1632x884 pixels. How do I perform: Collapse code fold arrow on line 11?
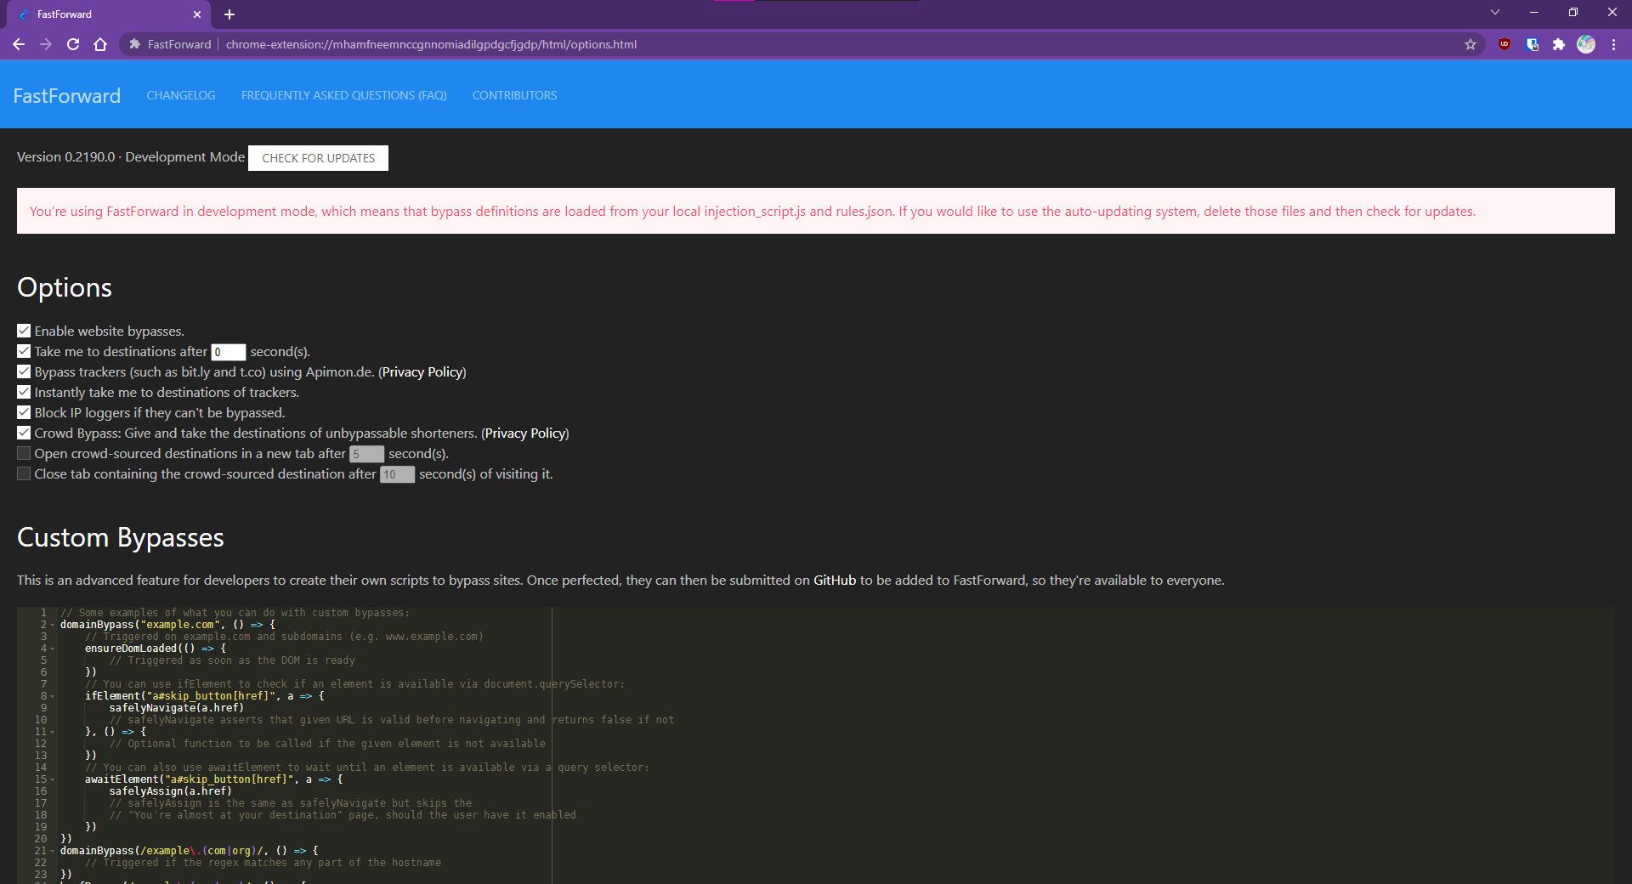point(53,732)
